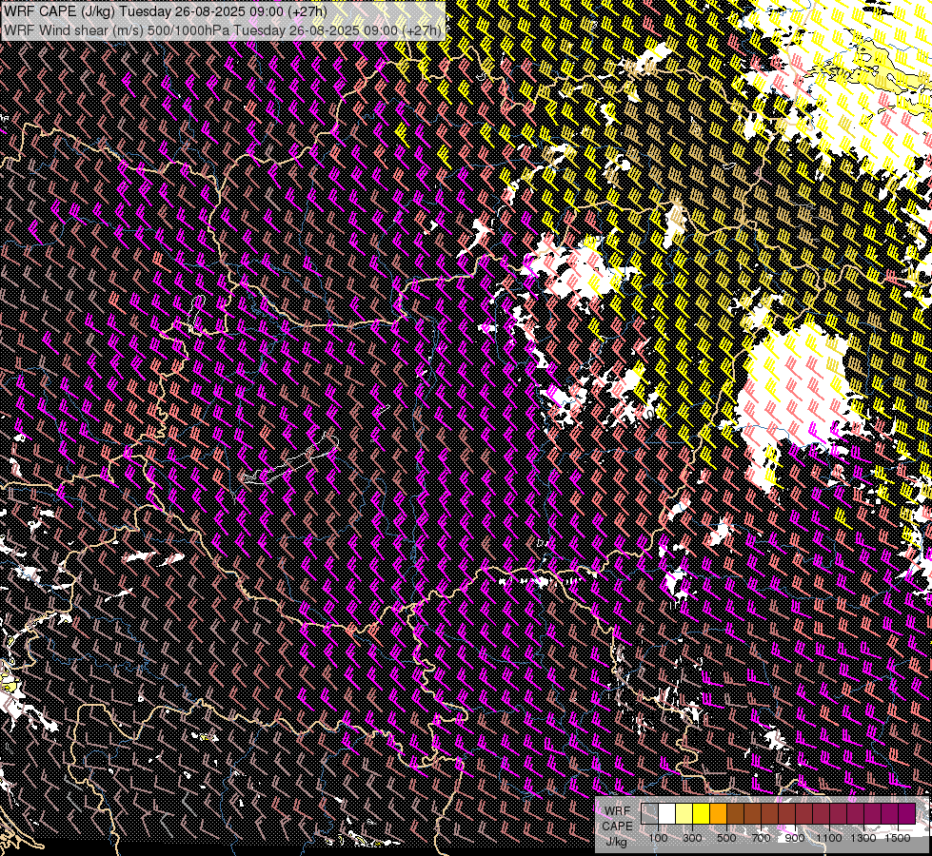The image size is (932, 856).
Task: Click the 'WRF Wind shear (m/s) 500/1000hPa' title line
Action: click(x=223, y=30)
